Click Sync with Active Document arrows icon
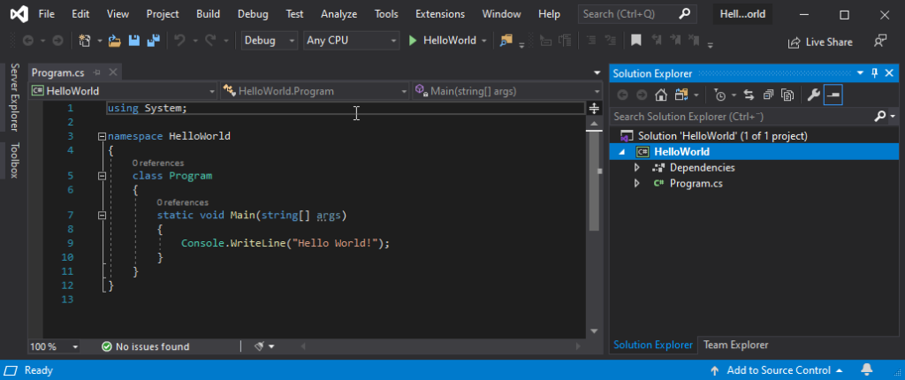This screenshot has width=905, height=380. 749,95
